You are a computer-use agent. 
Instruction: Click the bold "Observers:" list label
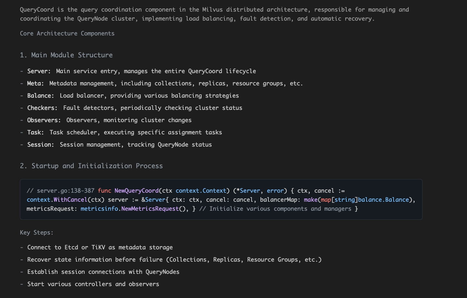pos(44,120)
